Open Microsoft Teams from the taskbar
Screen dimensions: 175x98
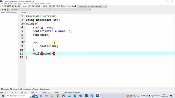coord(80,96)
